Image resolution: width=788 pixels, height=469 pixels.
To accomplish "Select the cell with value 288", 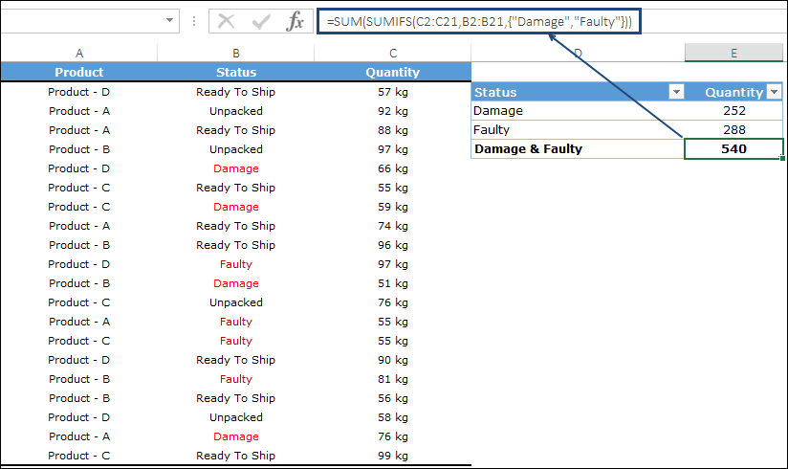I will [x=733, y=130].
